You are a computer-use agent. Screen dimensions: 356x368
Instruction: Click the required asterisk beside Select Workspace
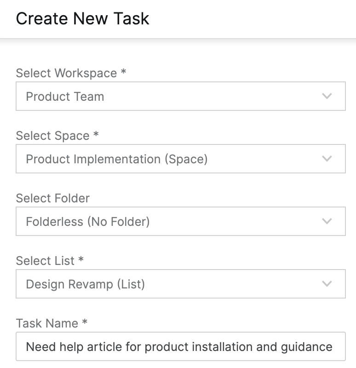point(123,72)
